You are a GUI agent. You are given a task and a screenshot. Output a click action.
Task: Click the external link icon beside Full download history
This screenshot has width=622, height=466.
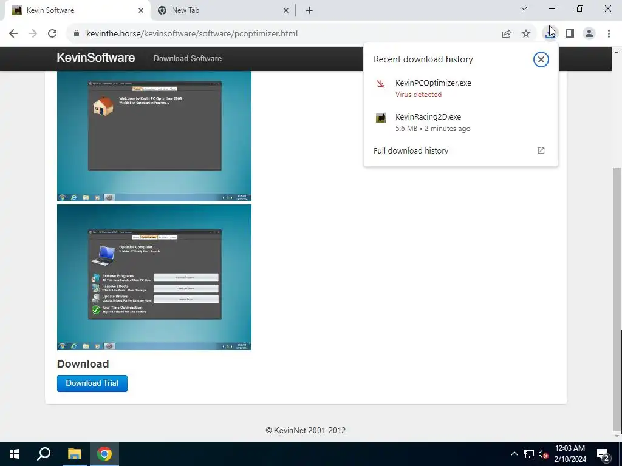coord(541,150)
